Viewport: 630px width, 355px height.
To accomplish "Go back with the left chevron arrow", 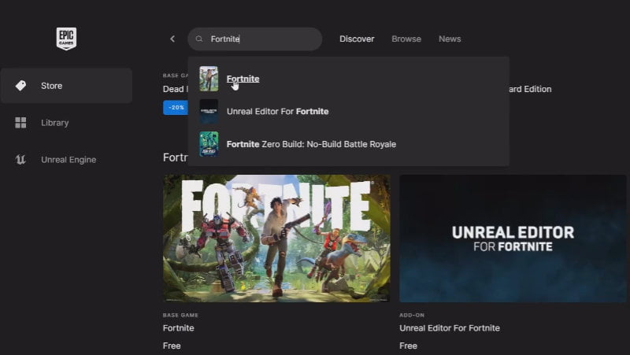I will tap(172, 39).
